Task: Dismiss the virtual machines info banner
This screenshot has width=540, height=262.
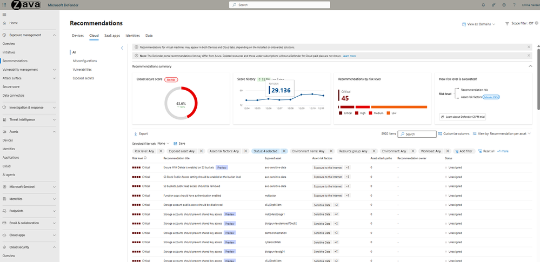Action: [529, 47]
